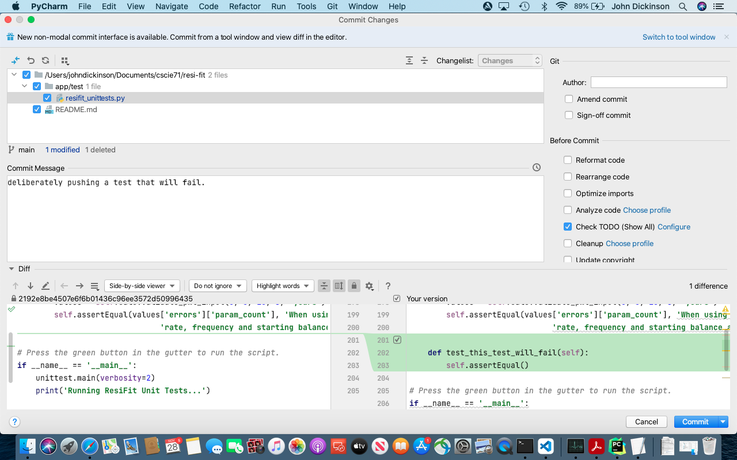Open commit message history via clock icon
This screenshot has width=737, height=460.
536,167
